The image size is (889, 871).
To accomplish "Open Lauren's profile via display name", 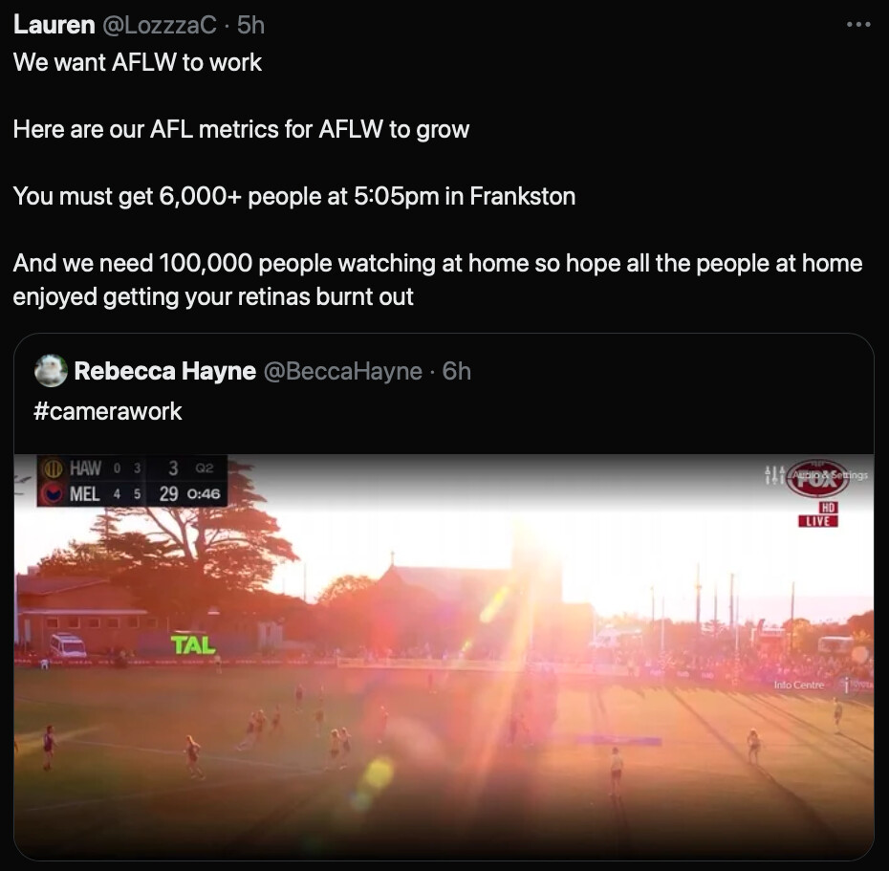I will 54,25.
